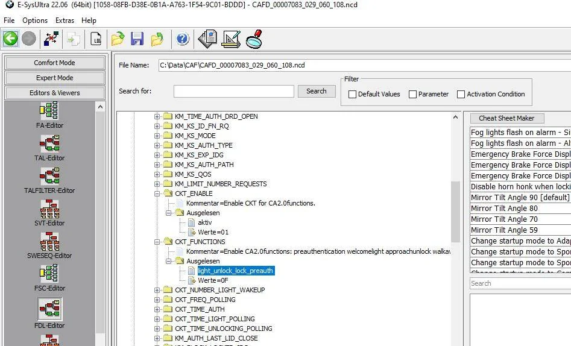The height and width of the screenshot is (346, 571).
Task: Select Change startup mode to Adaptive entry
Action: (520, 241)
